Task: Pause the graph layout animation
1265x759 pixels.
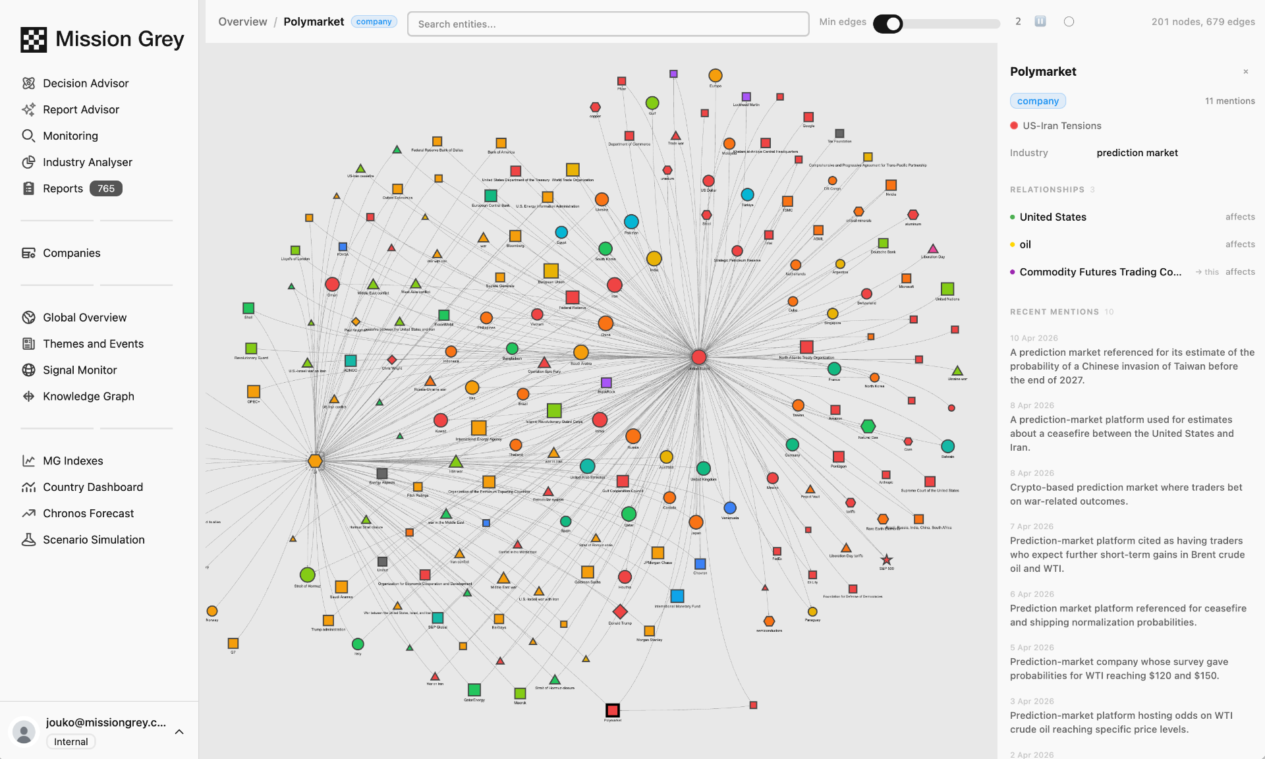Action: click(x=1040, y=22)
